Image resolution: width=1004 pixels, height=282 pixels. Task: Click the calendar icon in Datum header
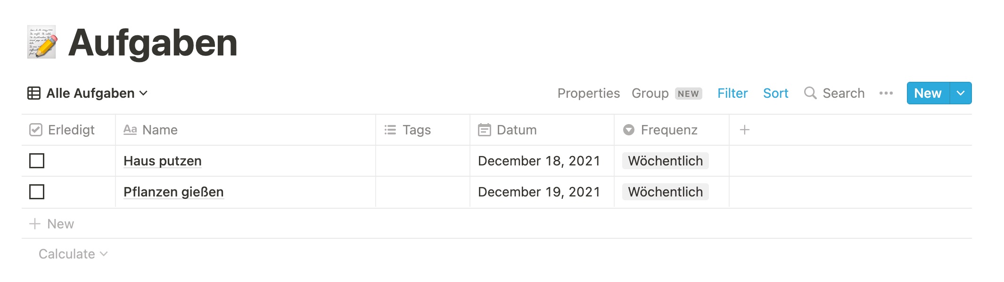click(x=484, y=130)
